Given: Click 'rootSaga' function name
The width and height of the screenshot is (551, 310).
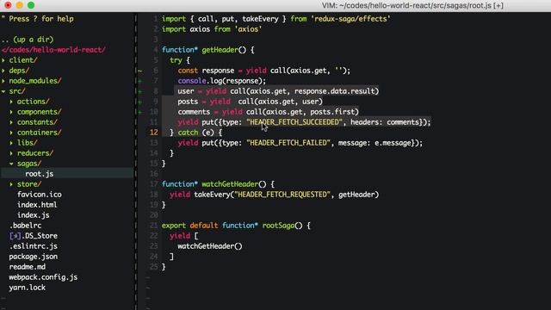Looking at the screenshot, I should coord(278,226).
